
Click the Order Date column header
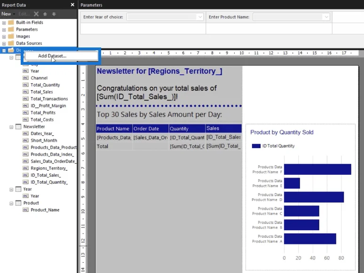tap(150, 128)
